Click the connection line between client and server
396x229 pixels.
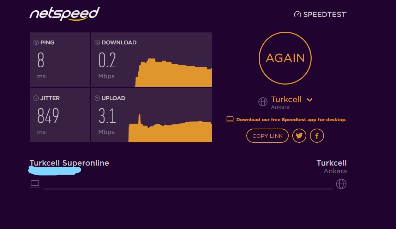click(188, 189)
